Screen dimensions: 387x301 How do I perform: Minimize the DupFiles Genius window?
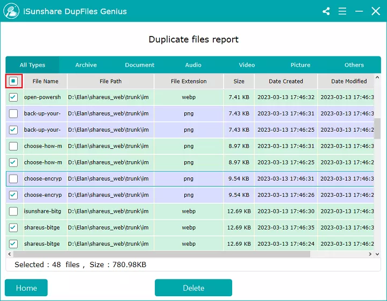[359, 11]
